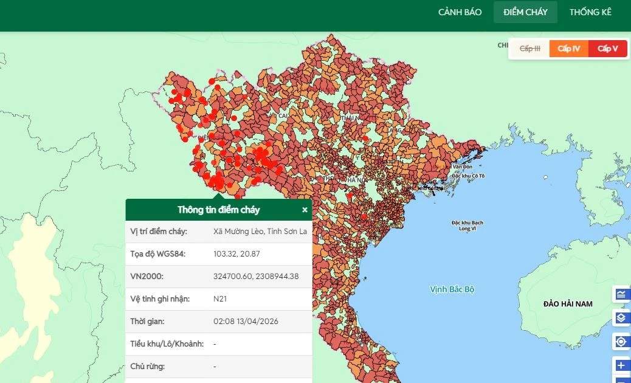This screenshot has height=383, width=631.
Task: Toggle the red Cấp V level filter
Action: coord(607,49)
